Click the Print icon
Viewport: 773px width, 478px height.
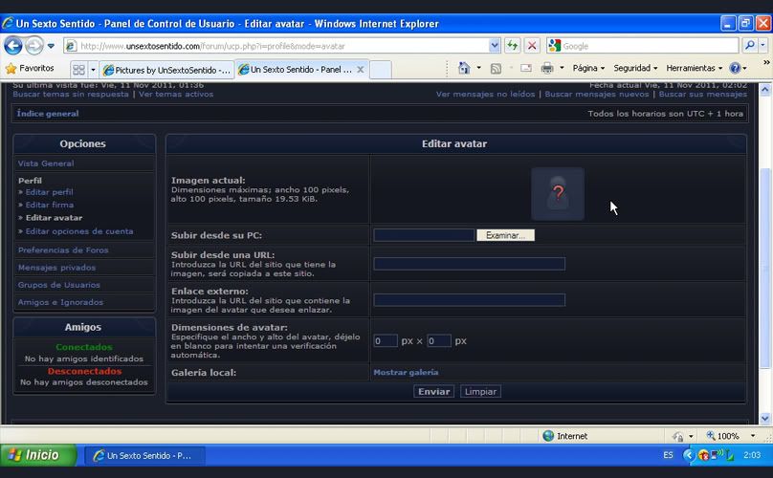pyautogui.click(x=547, y=68)
